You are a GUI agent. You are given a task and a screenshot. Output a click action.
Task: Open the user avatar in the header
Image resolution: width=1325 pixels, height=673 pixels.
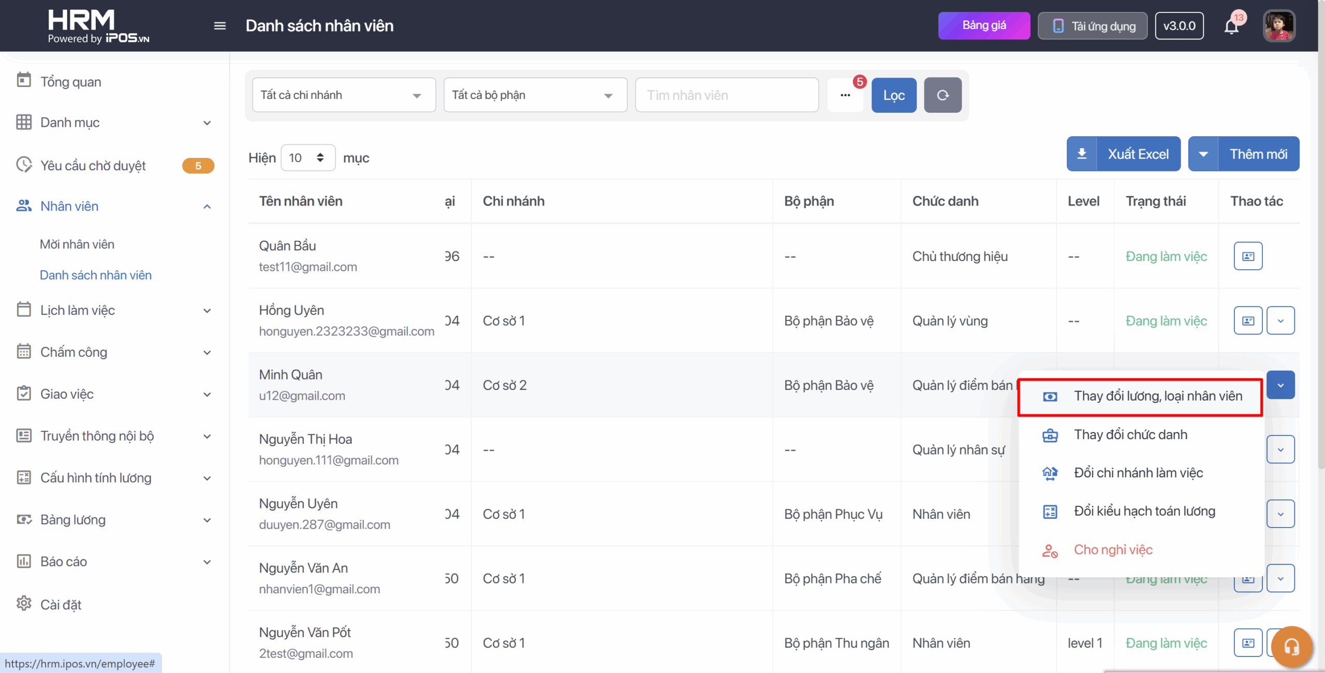(x=1279, y=26)
